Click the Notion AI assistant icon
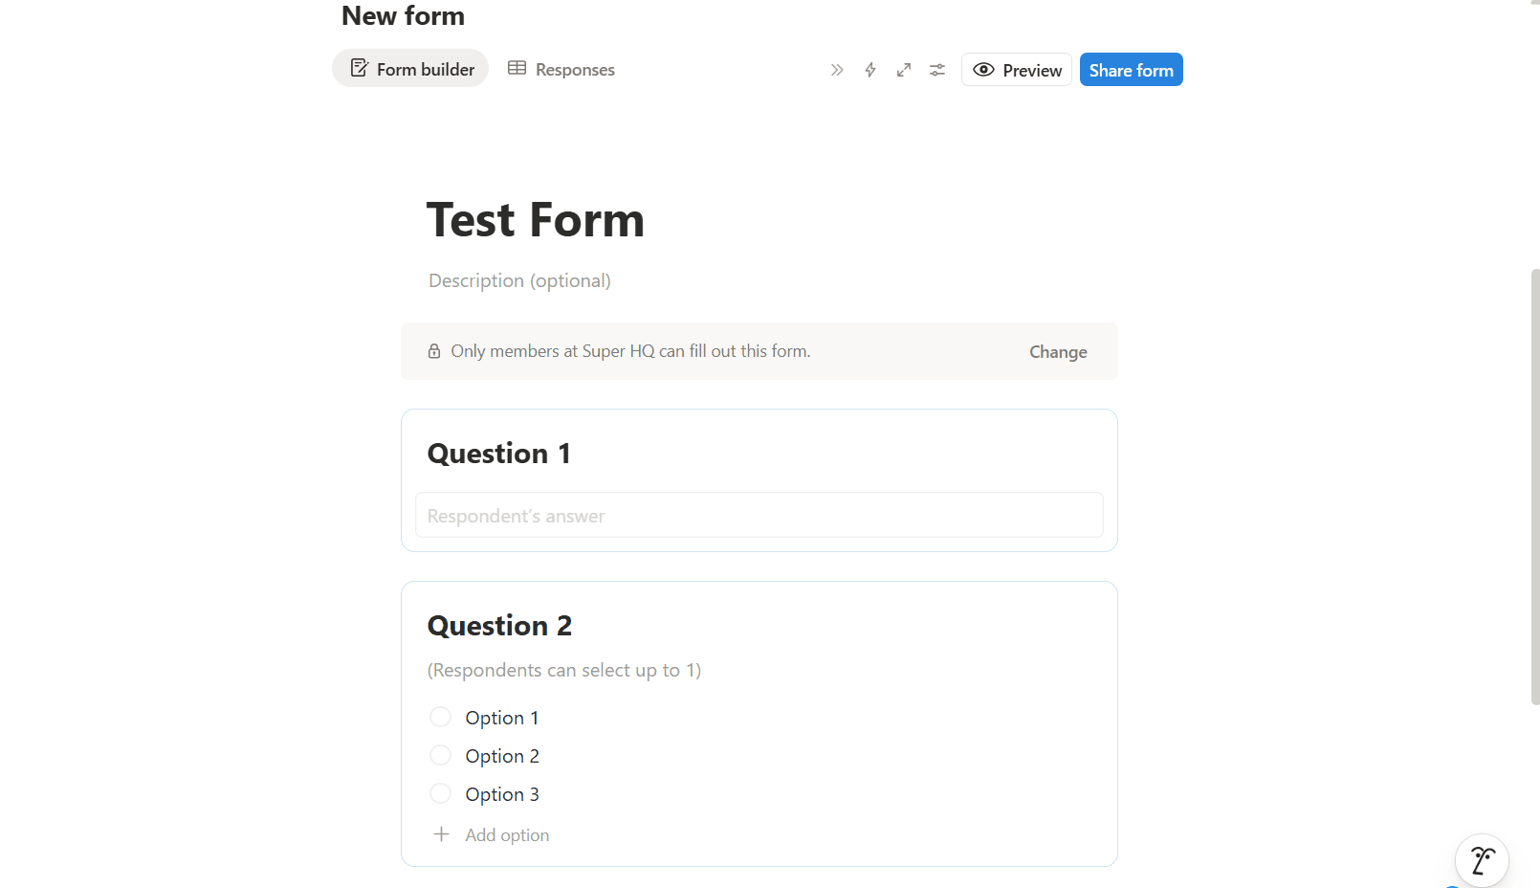The height and width of the screenshot is (888, 1540). pos(1482,860)
